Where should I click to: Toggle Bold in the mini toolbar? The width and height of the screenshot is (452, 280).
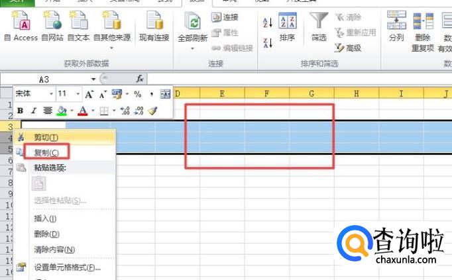click(x=20, y=111)
